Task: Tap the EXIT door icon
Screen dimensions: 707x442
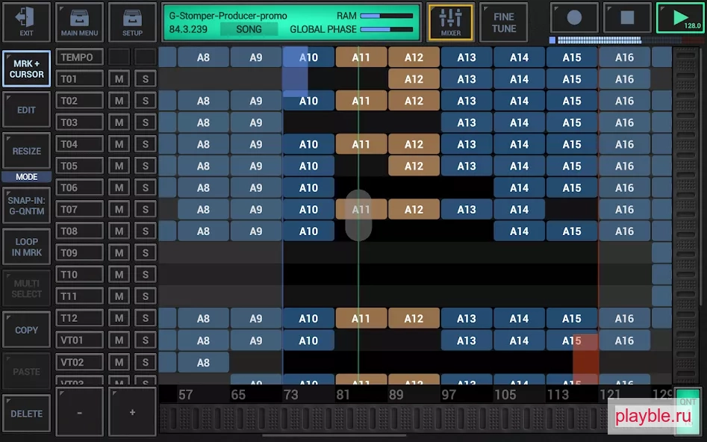Action: click(x=26, y=22)
